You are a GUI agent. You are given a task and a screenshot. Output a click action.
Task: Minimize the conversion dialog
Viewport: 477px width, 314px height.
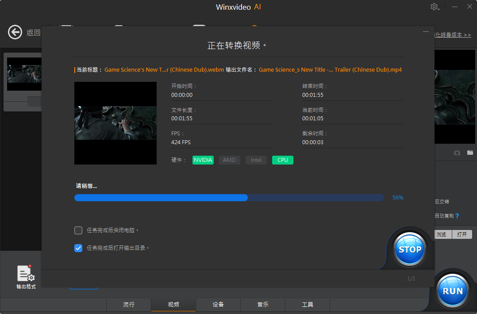(x=426, y=31)
